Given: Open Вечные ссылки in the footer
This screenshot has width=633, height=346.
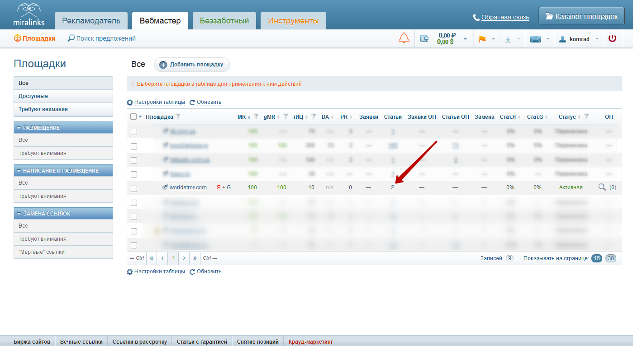Looking at the screenshot, I should tap(81, 342).
